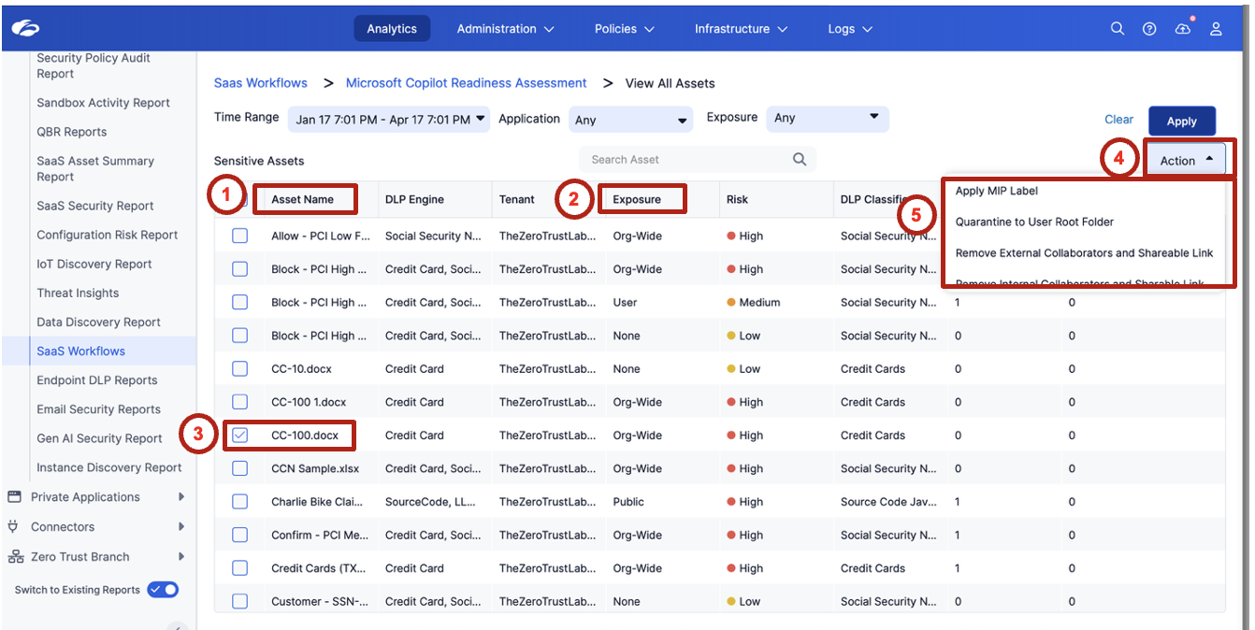Toggle Switch to Existing Reports off

[x=163, y=590]
